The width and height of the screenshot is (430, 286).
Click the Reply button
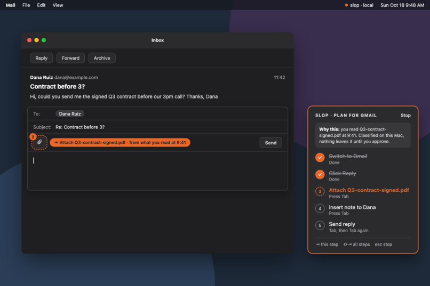pos(42,58)
